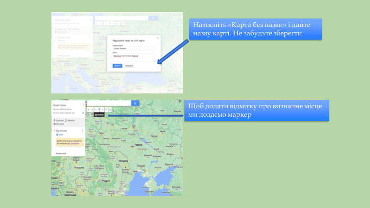Image resolution: width=370 pixels, height=208 pixels.
Task: Click the search box on the lower map
Action: coord(109,103)
